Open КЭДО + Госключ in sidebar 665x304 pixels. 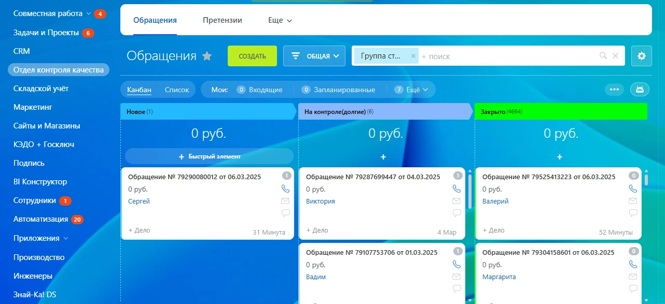tap(44, 144)
